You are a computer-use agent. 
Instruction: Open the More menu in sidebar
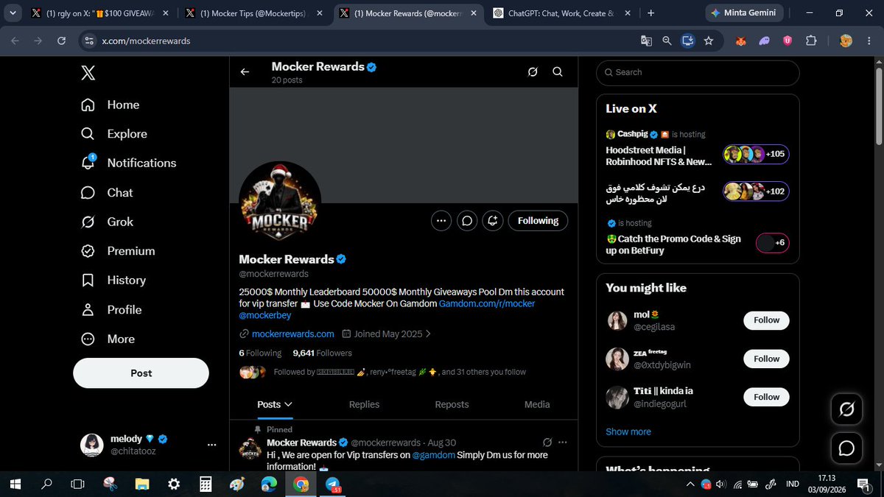click(108, 339)
